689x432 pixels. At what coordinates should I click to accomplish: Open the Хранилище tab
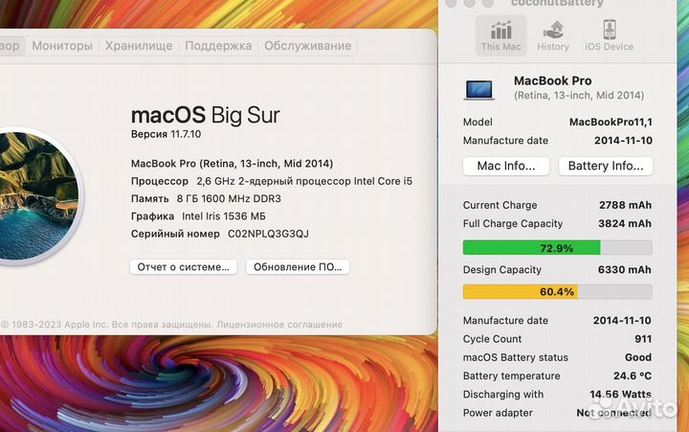139,46
